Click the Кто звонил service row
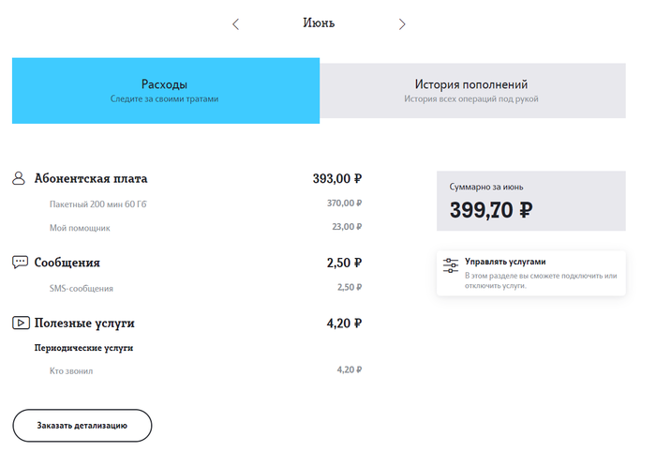656x452 pixels. (71, 371)
